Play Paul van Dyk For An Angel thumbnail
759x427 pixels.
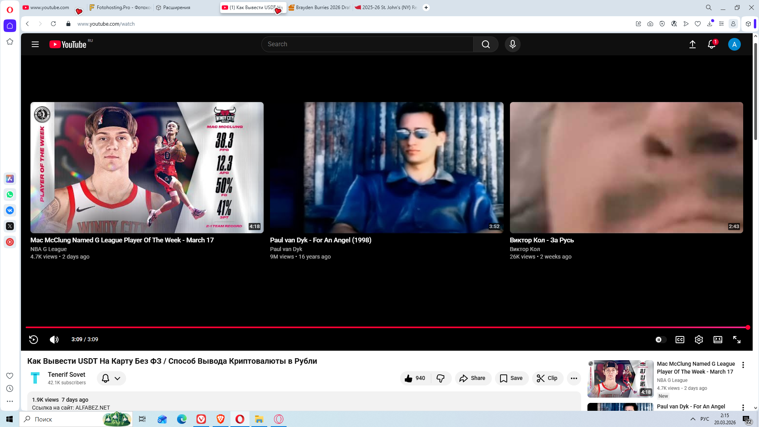386,168
